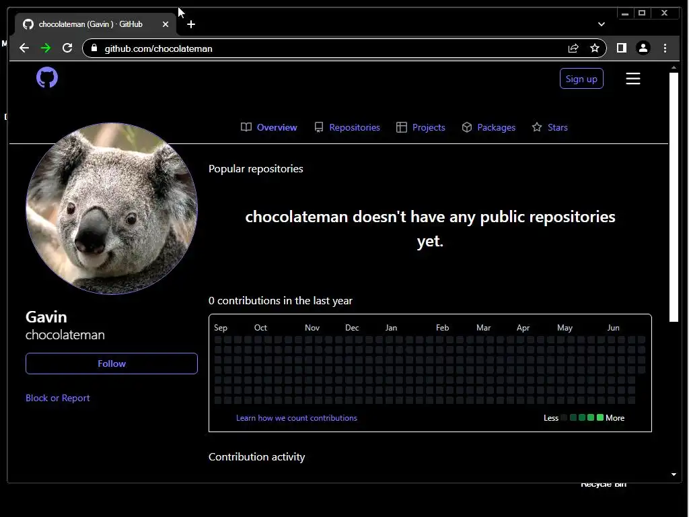This screenshot has width=689, height=517.
Task: Open the Chrome profile avatar icon
Action: 643,48
